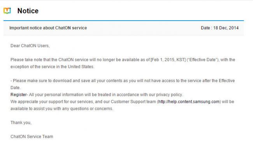This screenshot has height=144, width=253.
Task: Click the questions or concerns line
Action: pyautogui.click(x=62, y=109)
